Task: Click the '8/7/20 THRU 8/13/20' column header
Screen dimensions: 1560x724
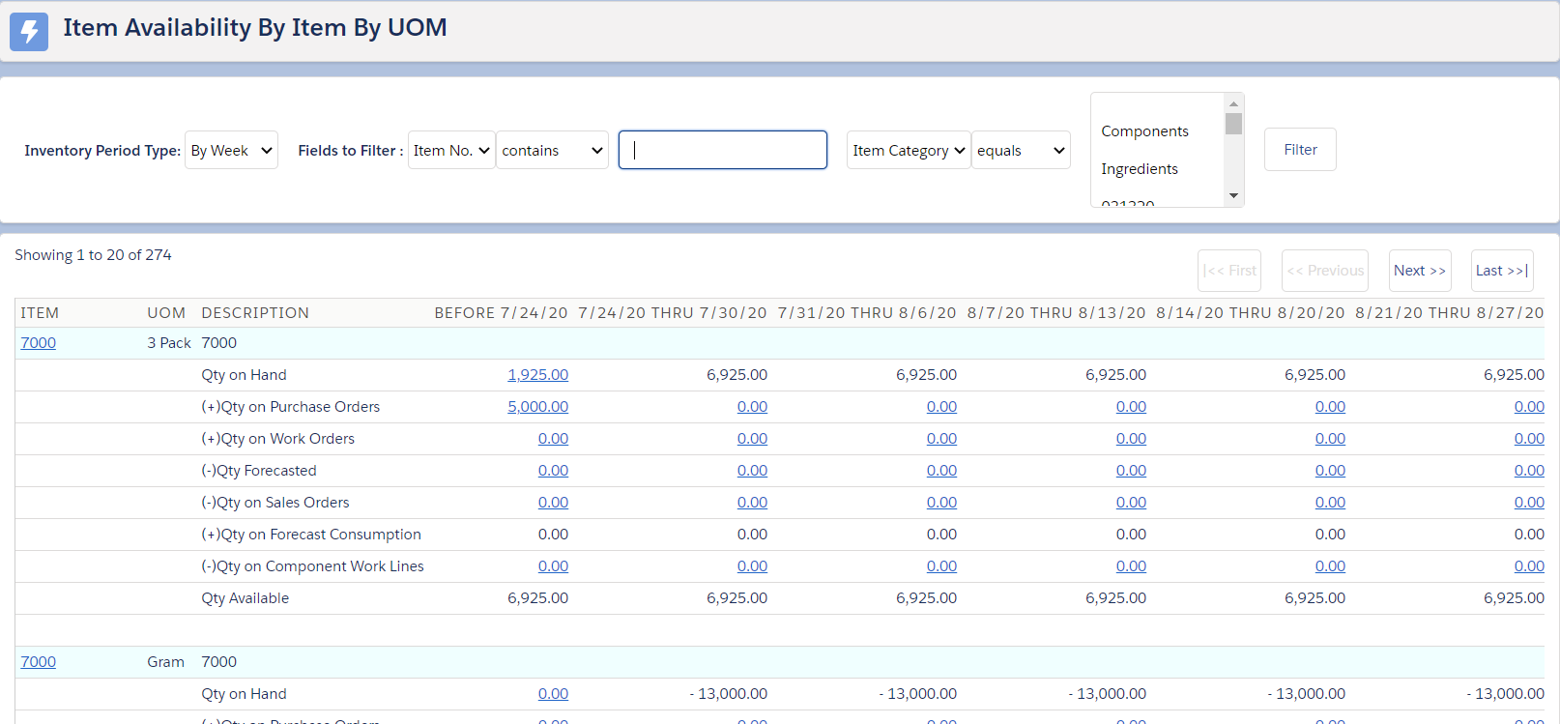Action: tap(1056, 313)
